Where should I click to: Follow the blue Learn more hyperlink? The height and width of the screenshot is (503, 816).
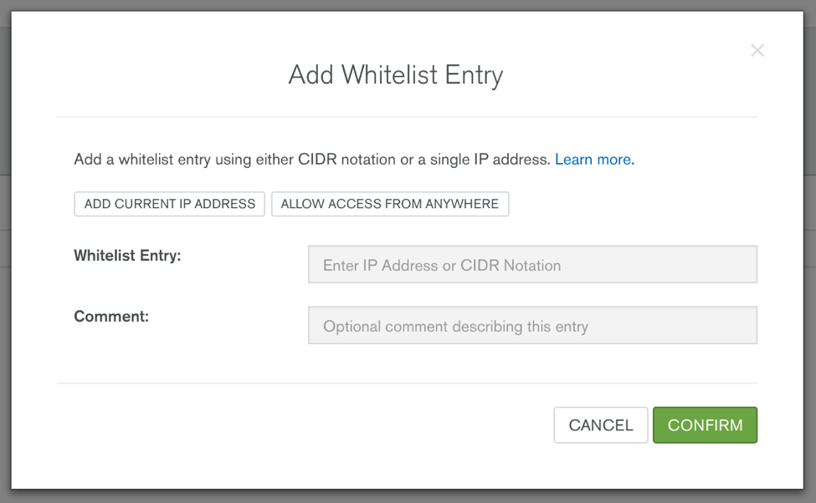(x=593, y=159)
